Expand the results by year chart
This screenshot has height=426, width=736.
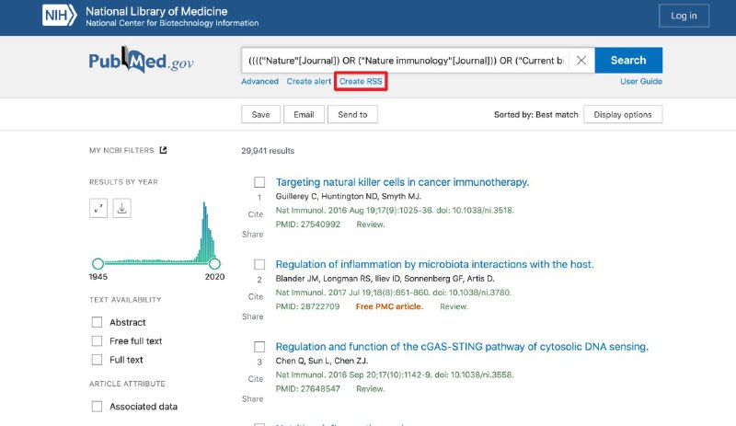(x=98, y=209)
